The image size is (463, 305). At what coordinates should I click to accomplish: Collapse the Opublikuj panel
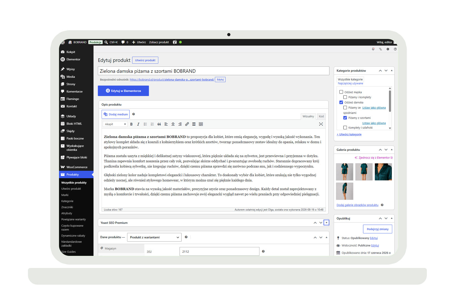[392, 218]
